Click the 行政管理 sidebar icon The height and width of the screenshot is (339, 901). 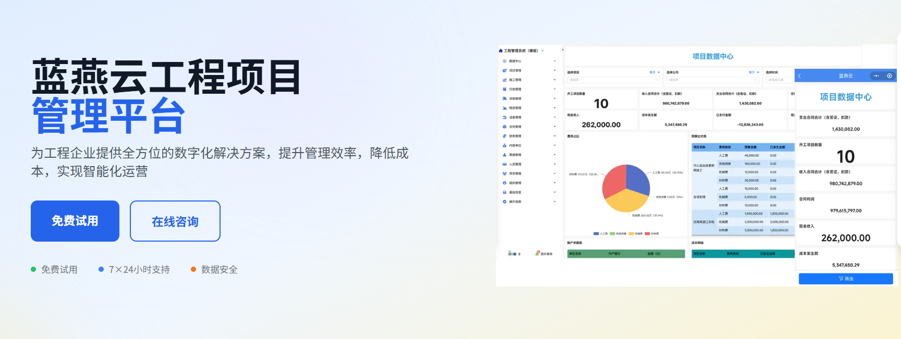click(504, 89)
